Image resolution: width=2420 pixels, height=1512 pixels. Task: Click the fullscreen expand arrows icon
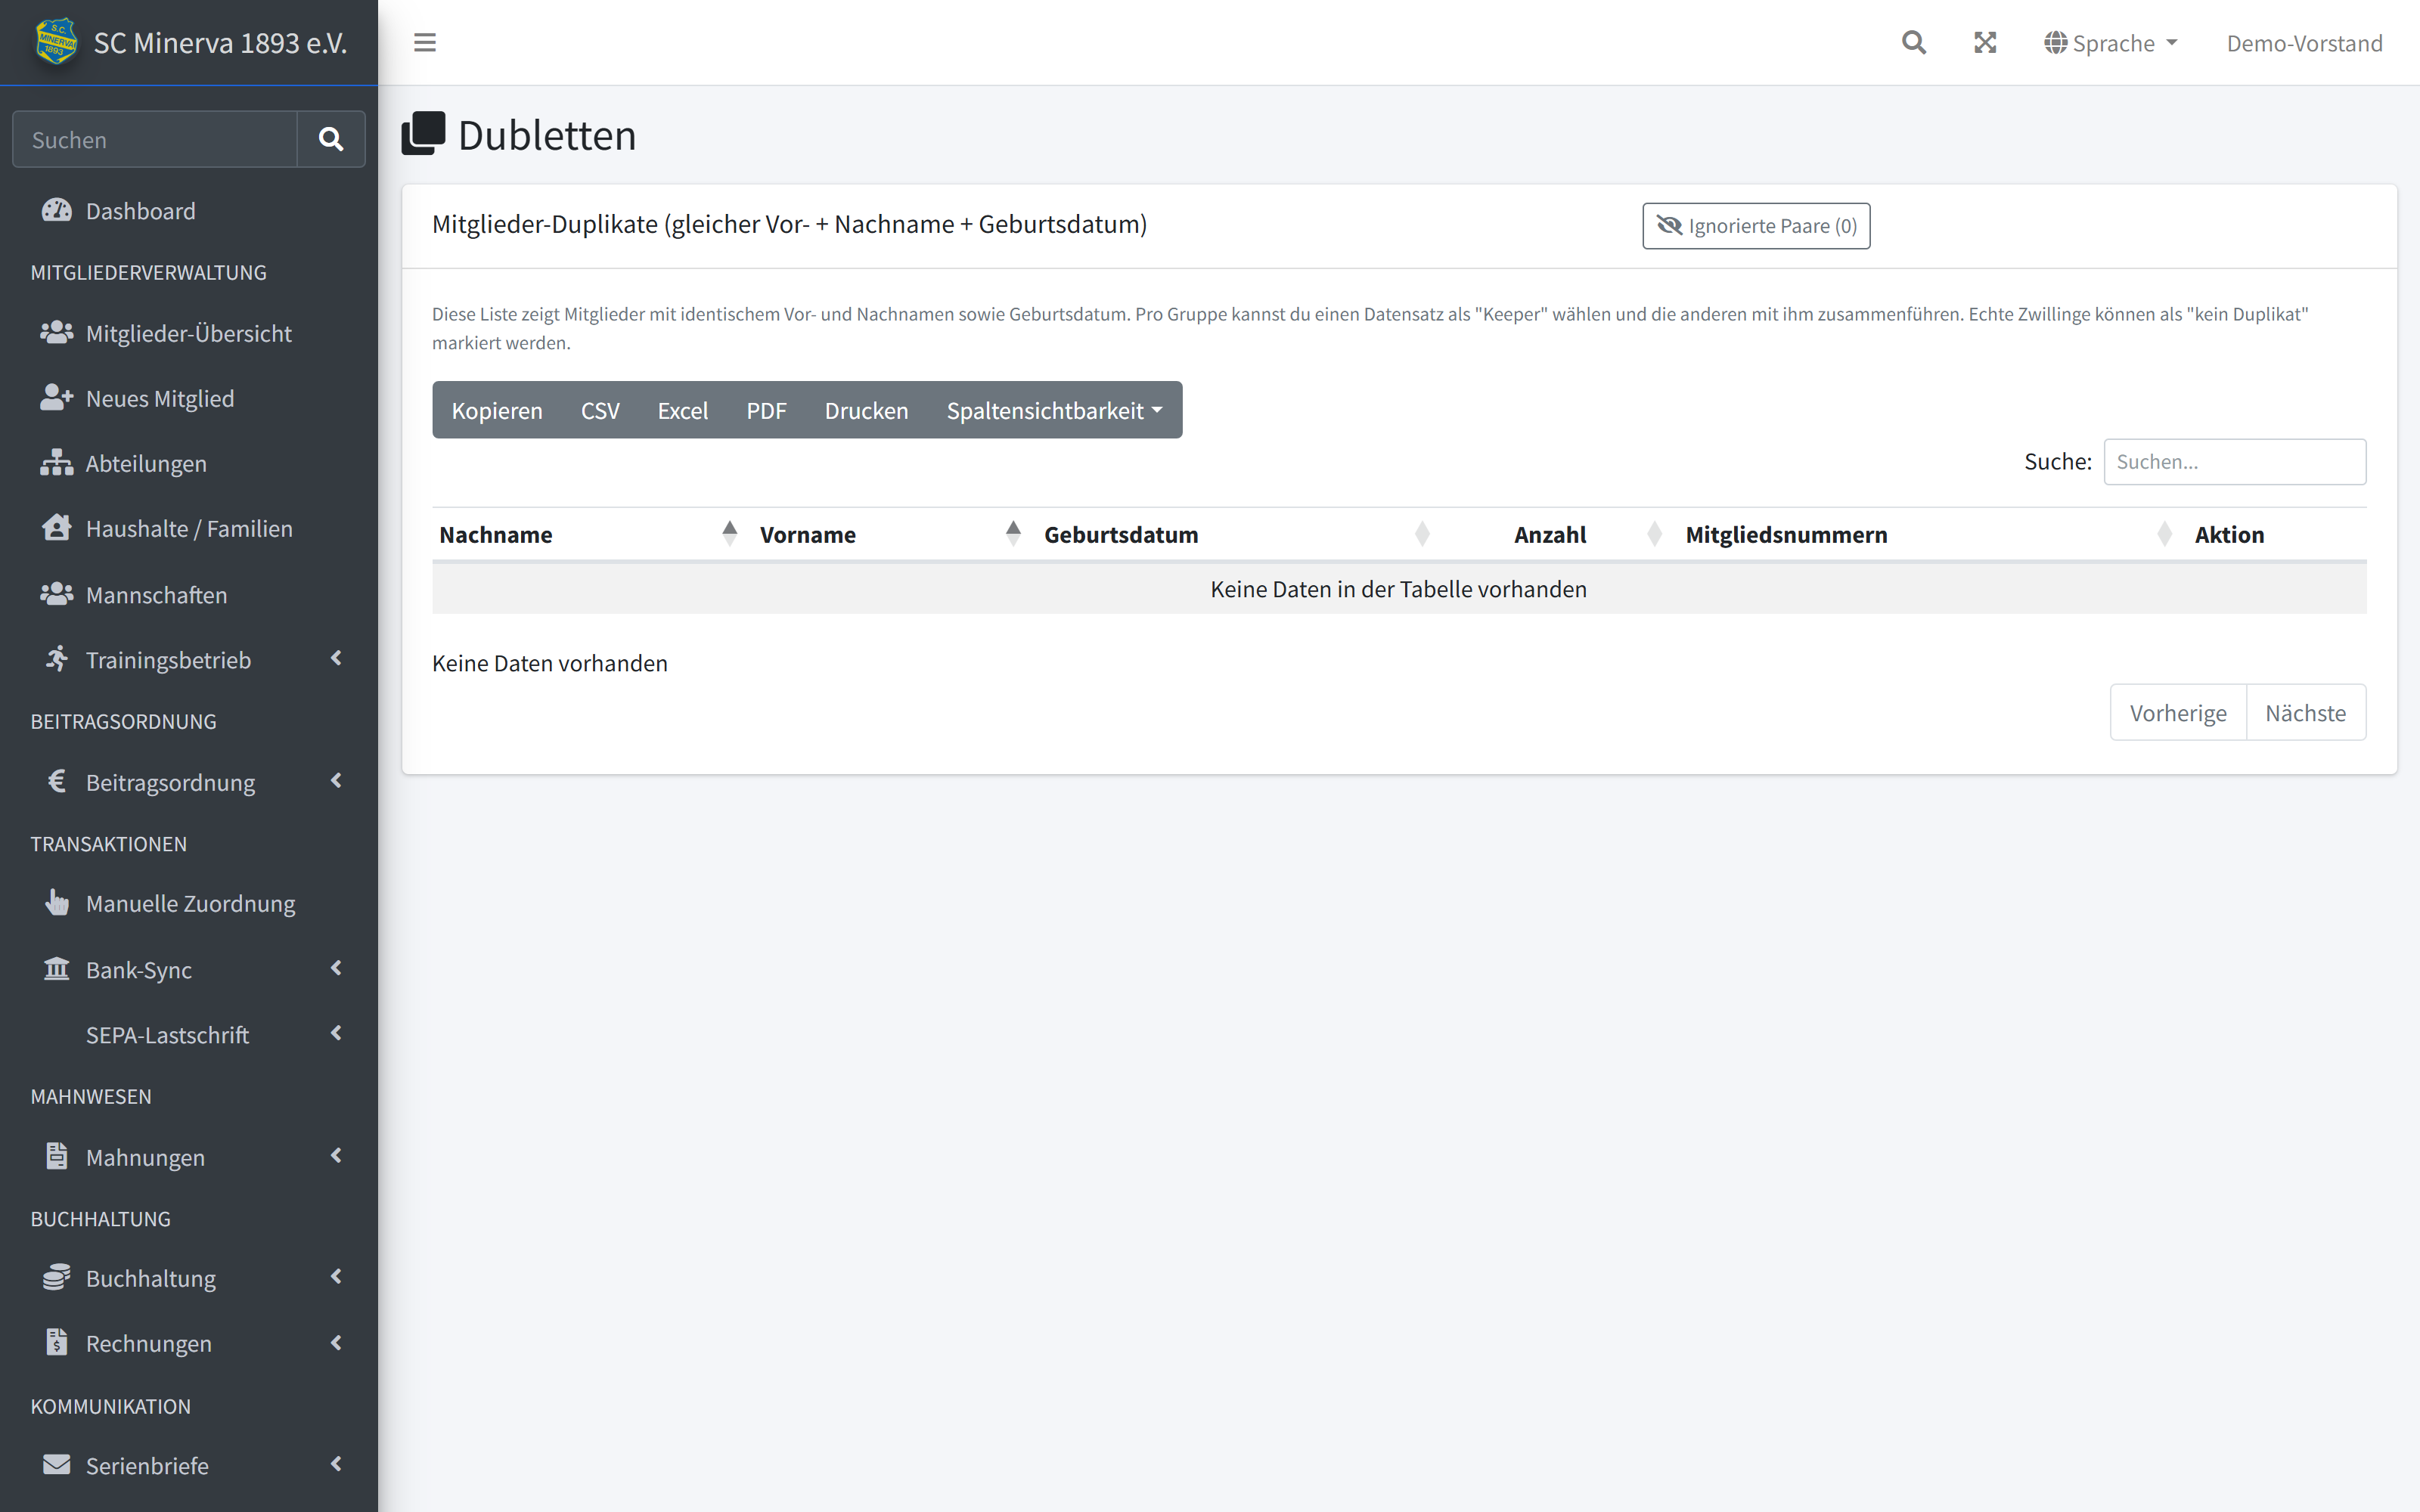point(1985,43)
